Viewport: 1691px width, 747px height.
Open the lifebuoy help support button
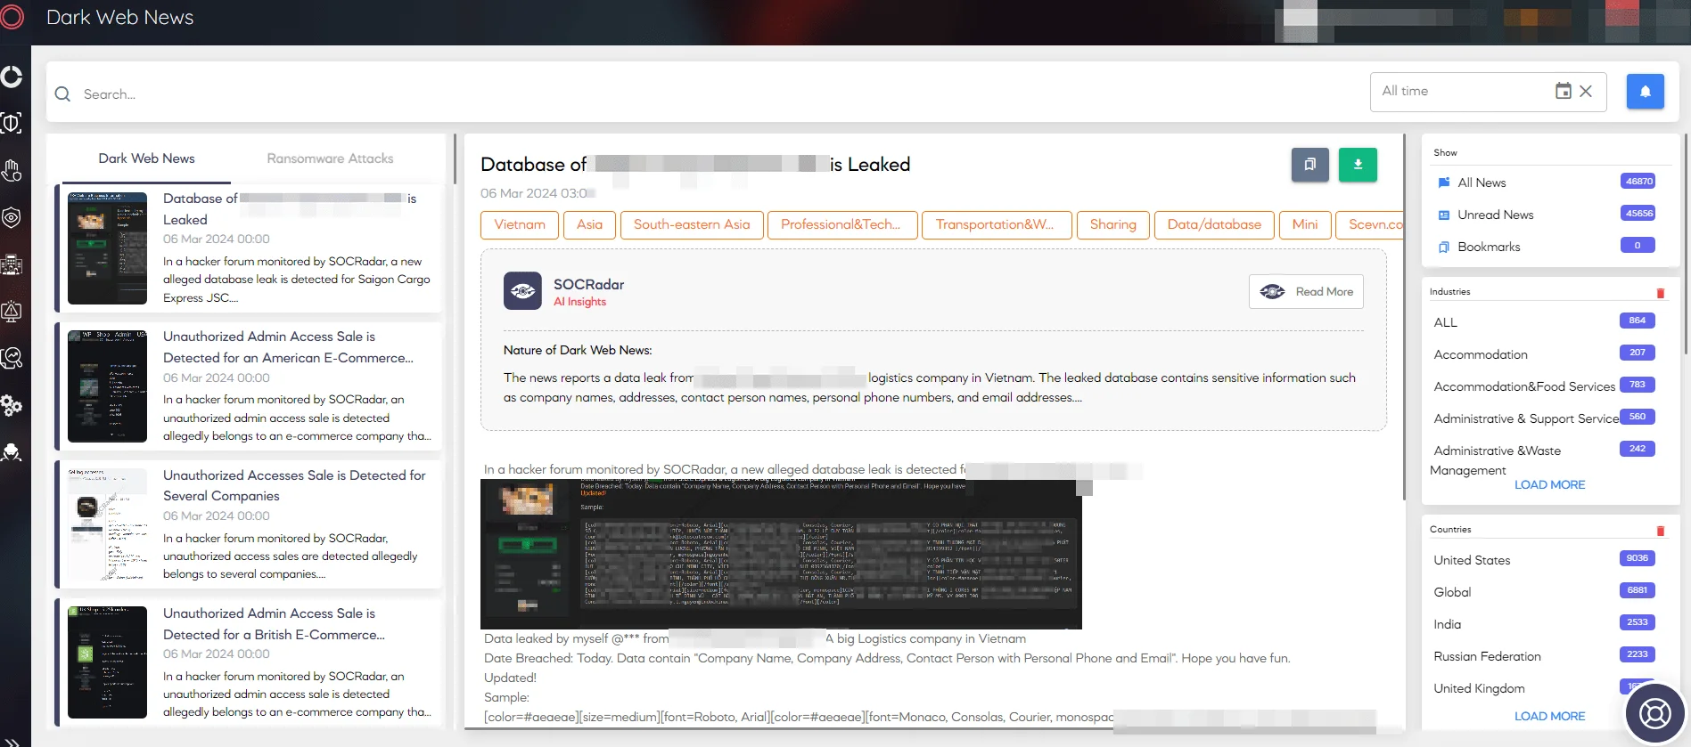tap(1654, 713)
